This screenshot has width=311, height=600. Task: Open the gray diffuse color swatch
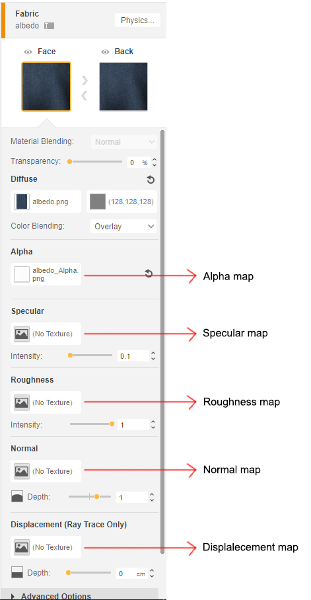(98, 202)
